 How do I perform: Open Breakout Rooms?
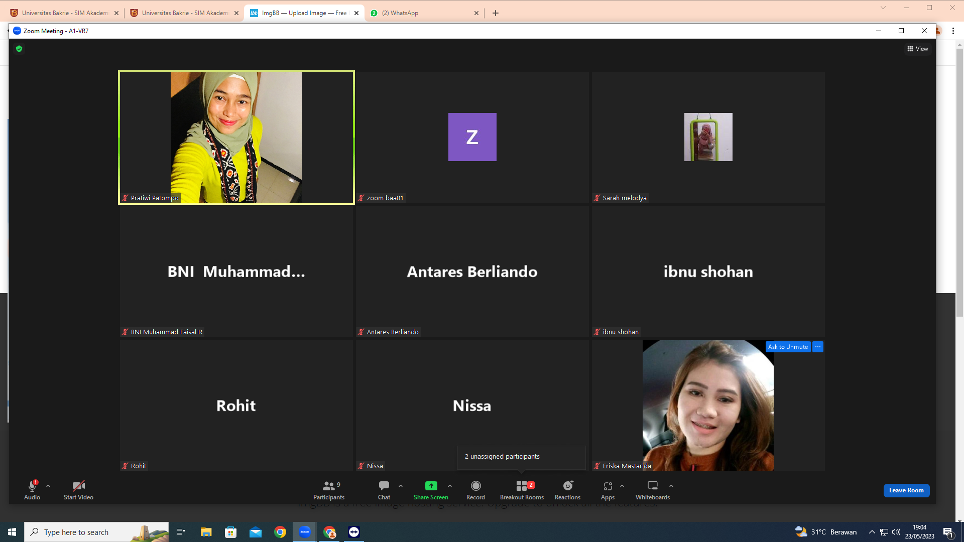522,489
